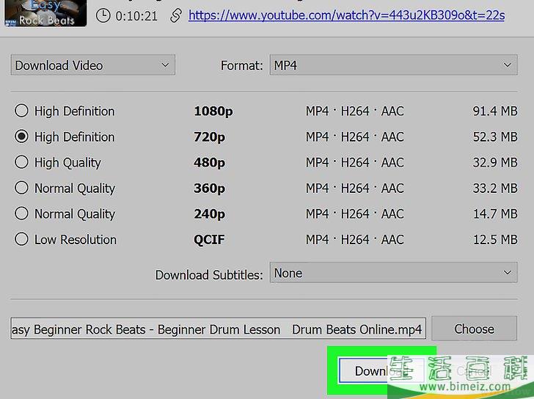
Task: Click the 0:10:21 duration text
Action: pyautogui.click(x=137, y=15)
